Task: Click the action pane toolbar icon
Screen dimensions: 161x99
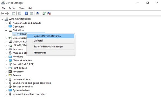Action: point(31,13)
